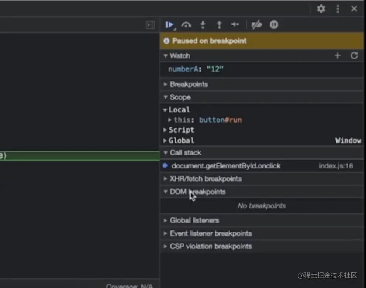Image resolution: width=366 pixels, height=288 pixels.
Task: Open the index.js:16 source link
Action: tap(336, 166)
